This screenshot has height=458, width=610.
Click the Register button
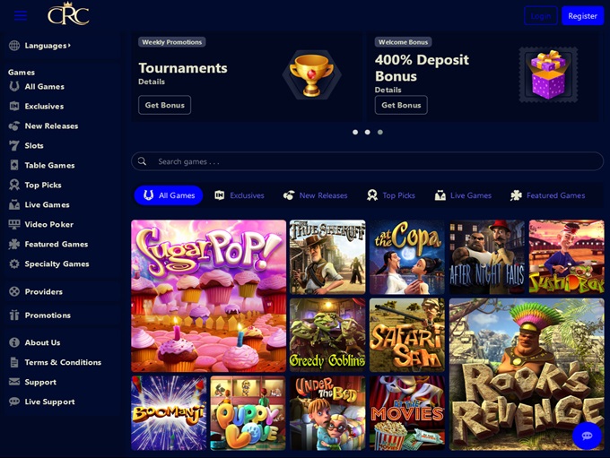582,15
